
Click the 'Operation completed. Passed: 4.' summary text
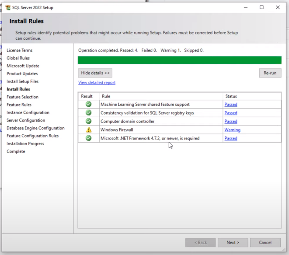(x=108, y=50)
